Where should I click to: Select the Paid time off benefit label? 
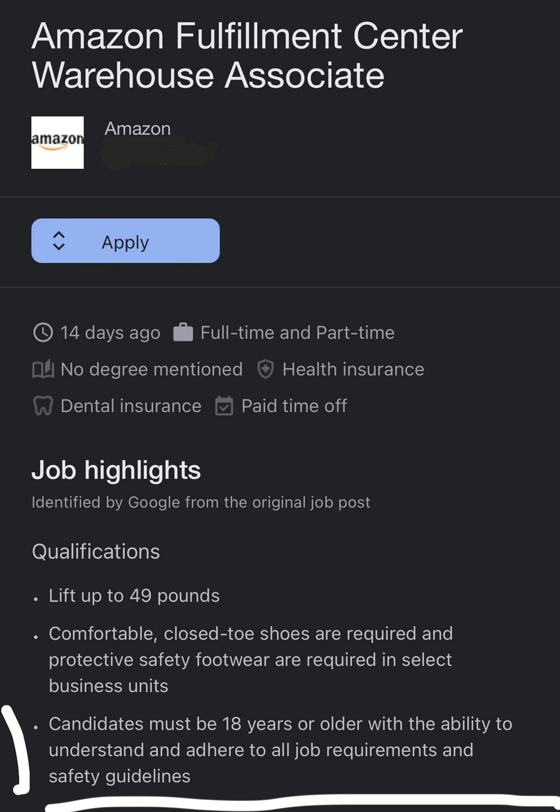[294, 406]
